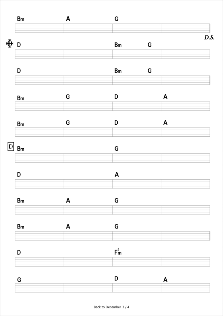This screenshot has width=223, height=316.
Task: Select the G chord opening the final system
Action: point(19,280)
